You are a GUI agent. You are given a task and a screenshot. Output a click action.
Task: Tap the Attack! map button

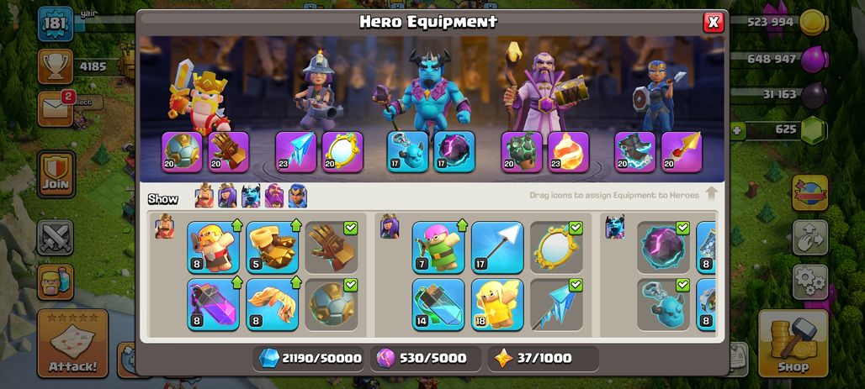click(x=72, y=344)
